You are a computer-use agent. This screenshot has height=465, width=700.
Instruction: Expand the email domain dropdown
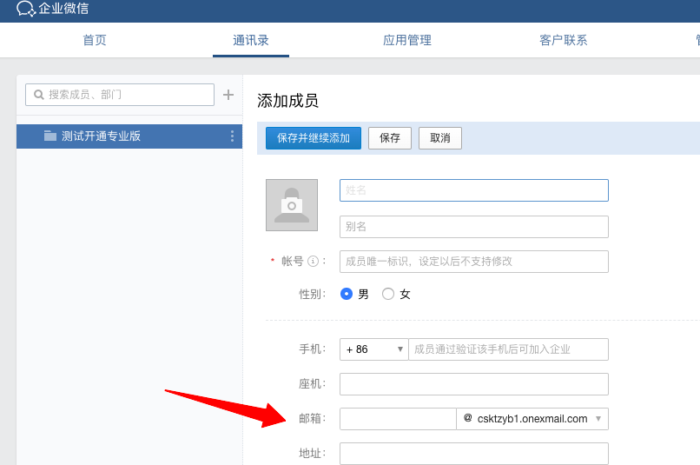pyautogui.click(x=598, y=419)
